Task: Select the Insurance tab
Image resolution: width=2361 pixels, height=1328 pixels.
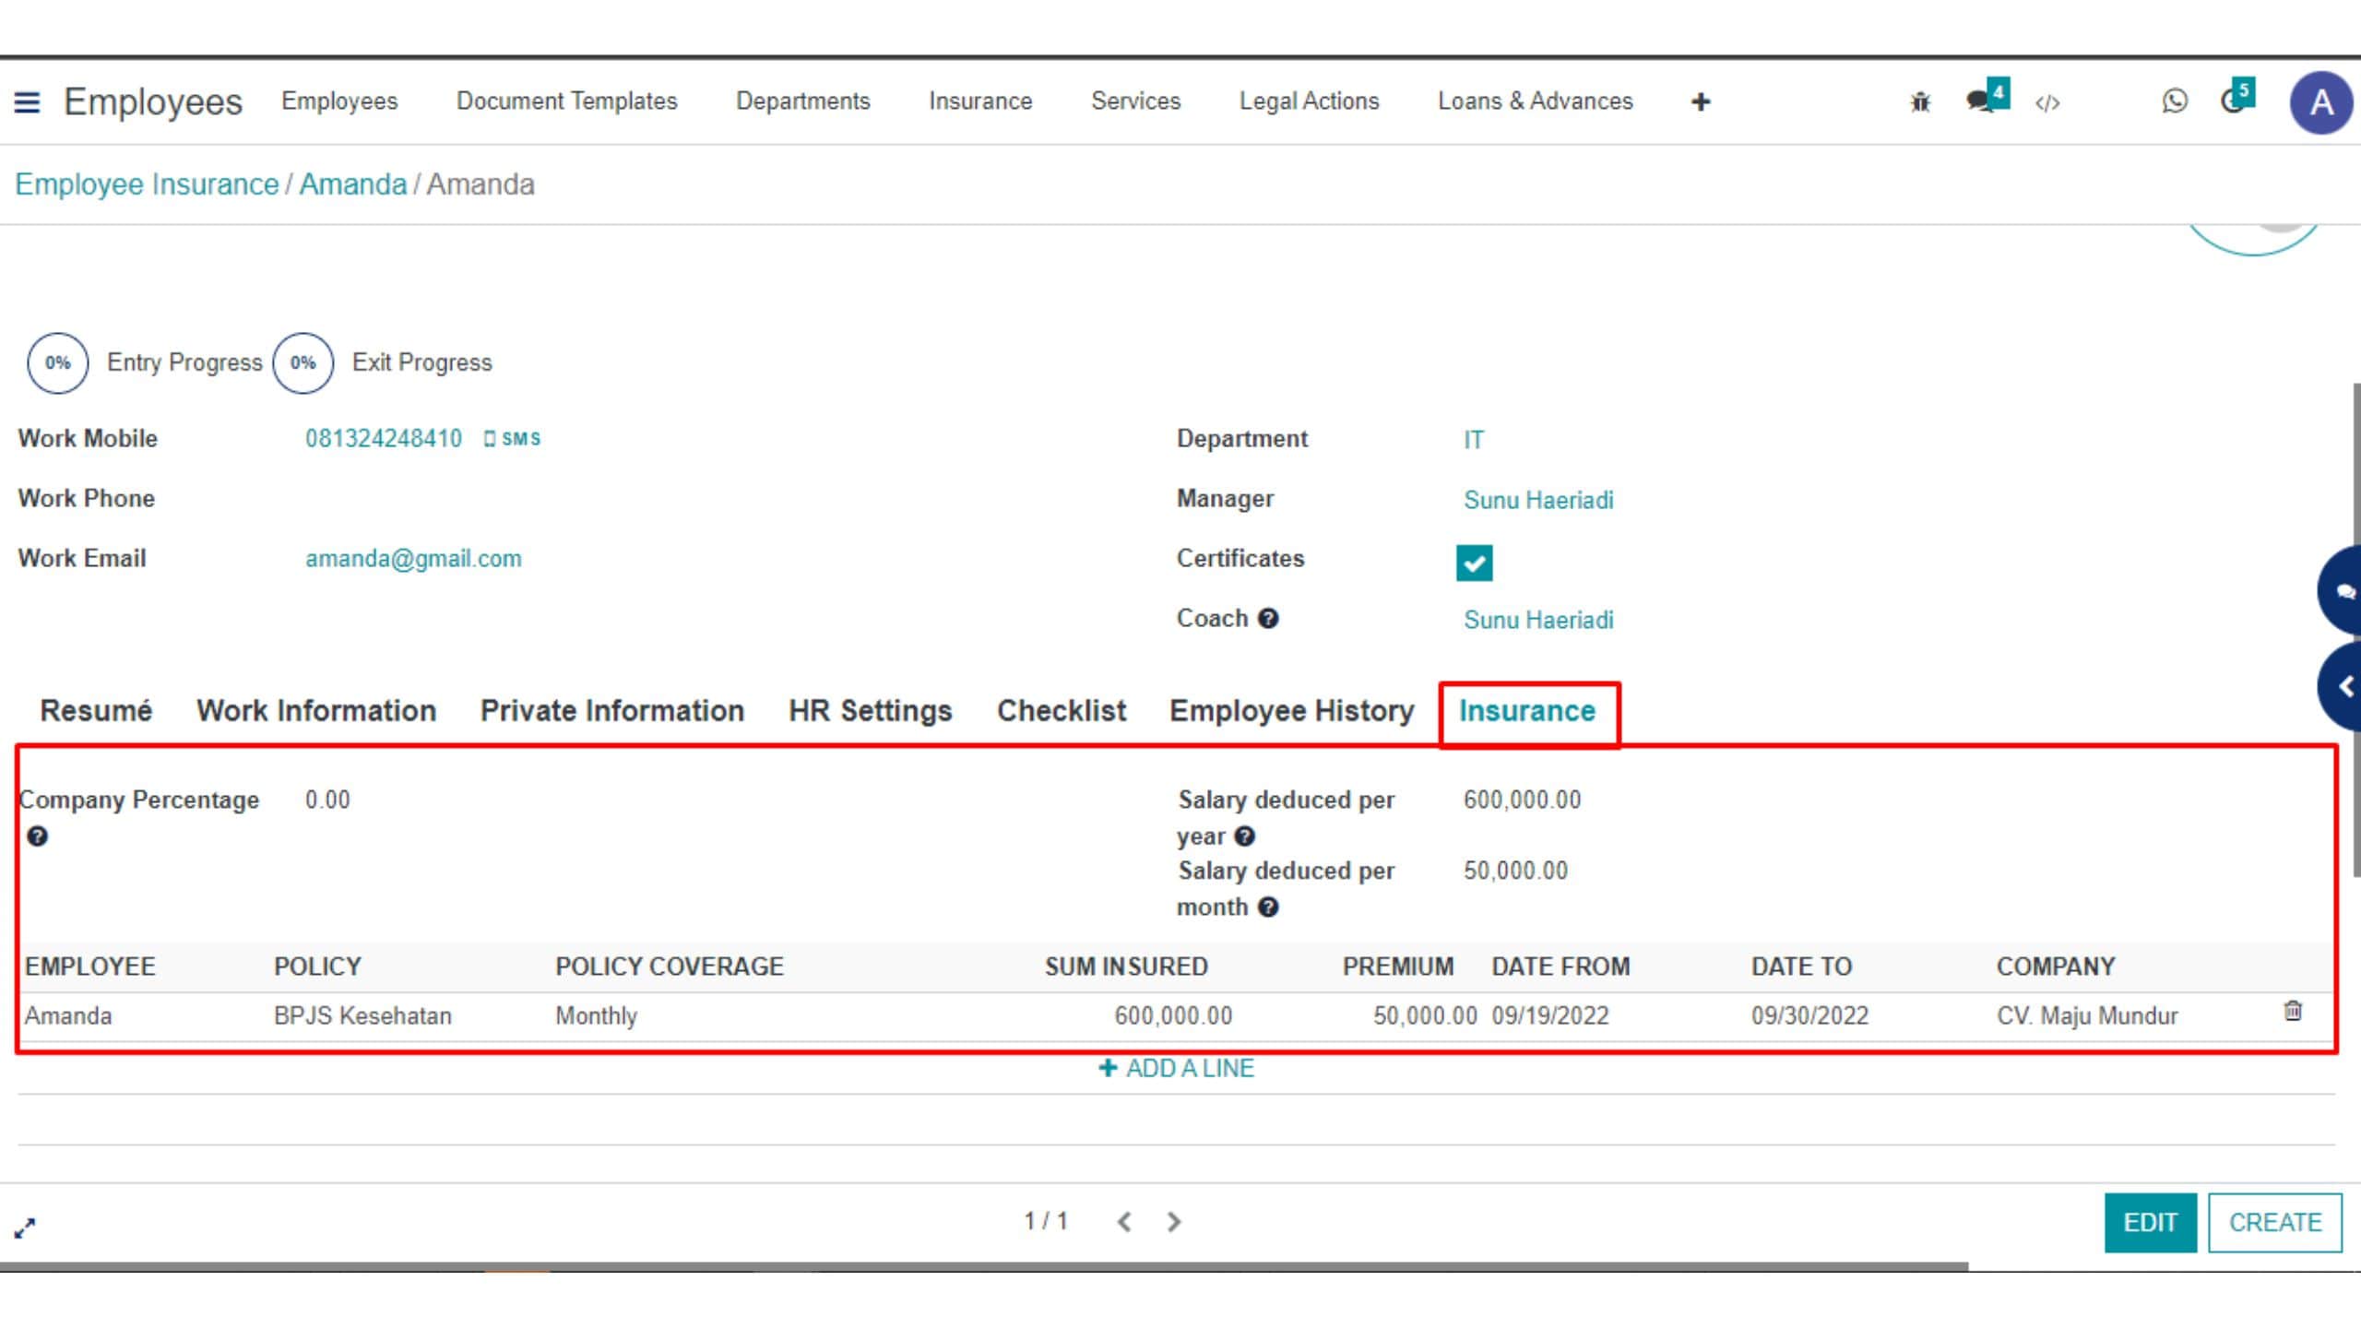Action: coord(1527,711)
